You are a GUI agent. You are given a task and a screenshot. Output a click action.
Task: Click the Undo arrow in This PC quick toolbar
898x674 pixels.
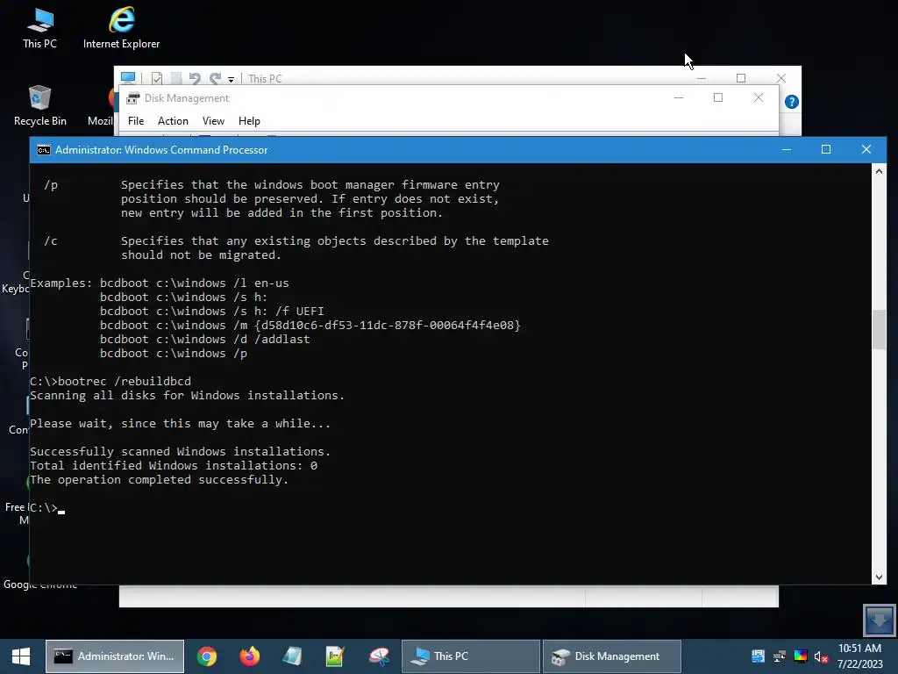pos(195,78)
